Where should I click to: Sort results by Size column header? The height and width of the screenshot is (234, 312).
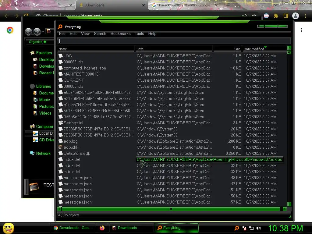[227, 49]
